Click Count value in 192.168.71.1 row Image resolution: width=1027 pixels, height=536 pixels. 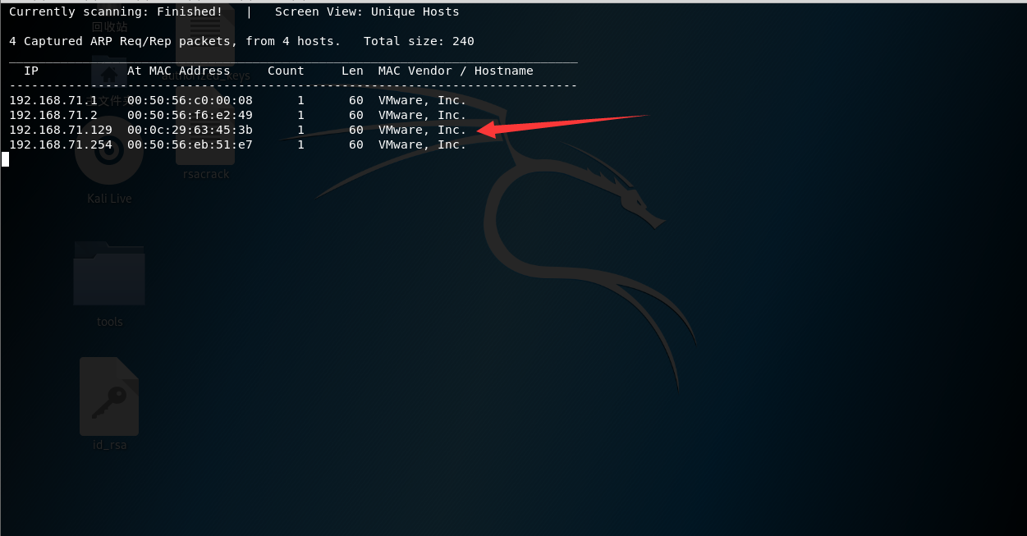pos(300,100)
